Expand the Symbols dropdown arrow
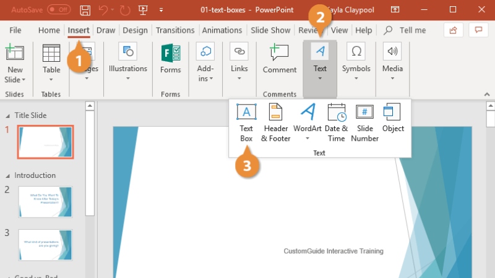This screenshot has width=495, height=278. [x=356, y=78]
